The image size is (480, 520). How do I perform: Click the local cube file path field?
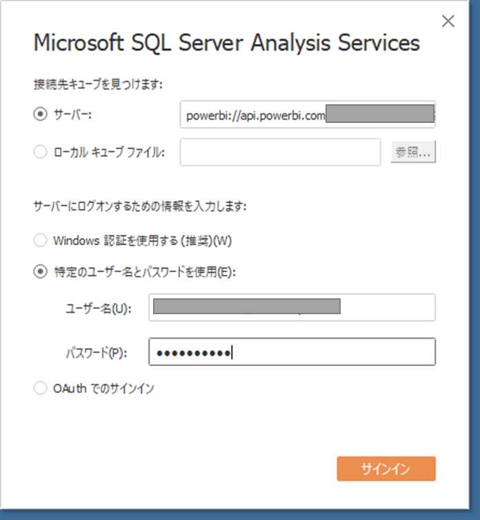click(280, 152)
